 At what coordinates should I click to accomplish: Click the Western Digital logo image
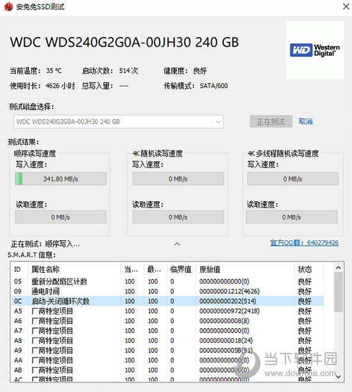pyautogui.click(x=315, y=50)
